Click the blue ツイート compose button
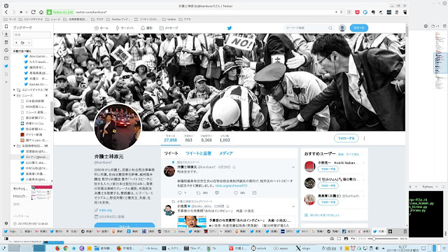Viewport: 448px width, 252px height. coord(359,28)
